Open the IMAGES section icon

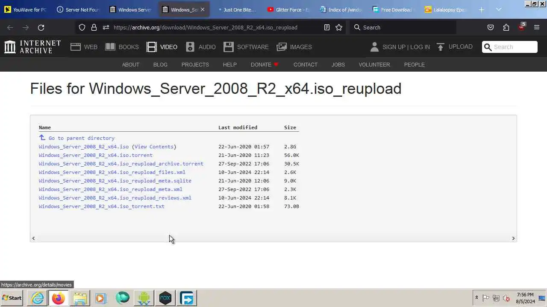tap(282, 47)
